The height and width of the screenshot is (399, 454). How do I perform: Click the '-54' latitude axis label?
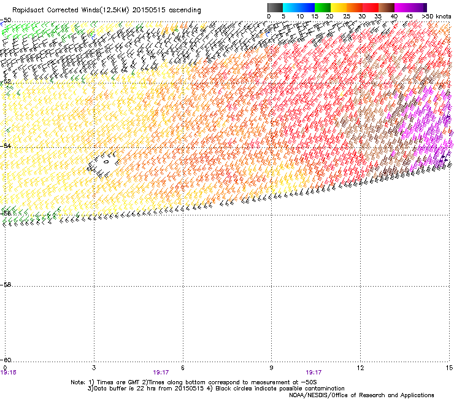click(6, 145)
